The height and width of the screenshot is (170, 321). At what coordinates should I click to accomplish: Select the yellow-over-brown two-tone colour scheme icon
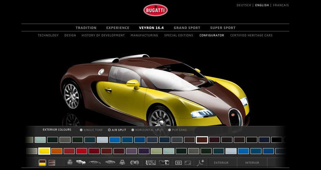click(x=42, y=163)
